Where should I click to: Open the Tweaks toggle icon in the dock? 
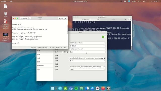click(x=108, y=88)
